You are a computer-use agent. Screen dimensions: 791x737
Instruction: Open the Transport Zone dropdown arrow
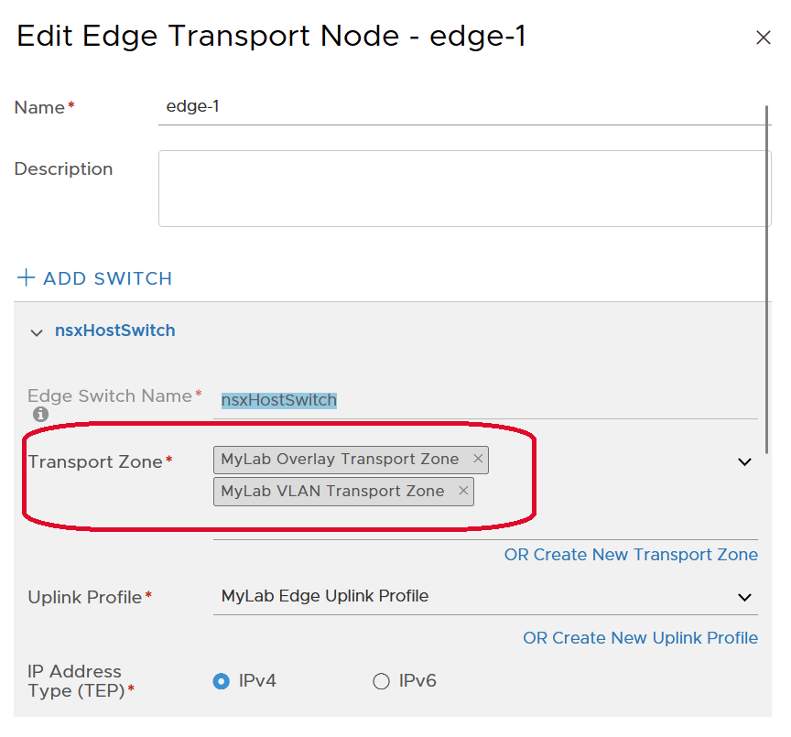tap(744, 462)
